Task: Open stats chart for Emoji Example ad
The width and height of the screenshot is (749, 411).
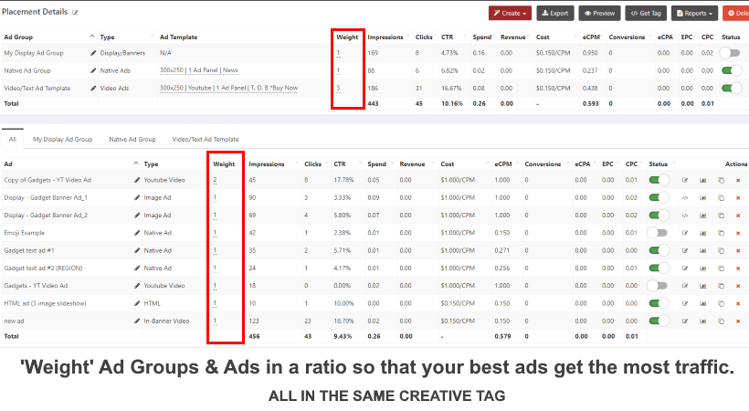Action: (x=702, y=233)
